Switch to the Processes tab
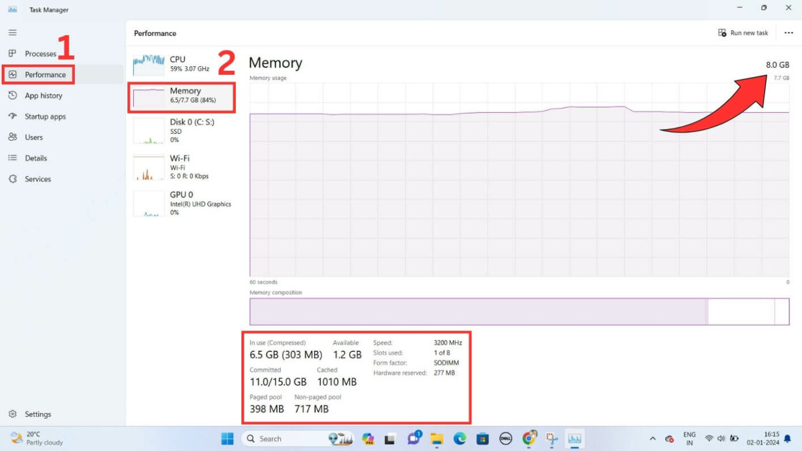Screen dimensions: 802x451 pyautogui.click(x=40, y=54)
